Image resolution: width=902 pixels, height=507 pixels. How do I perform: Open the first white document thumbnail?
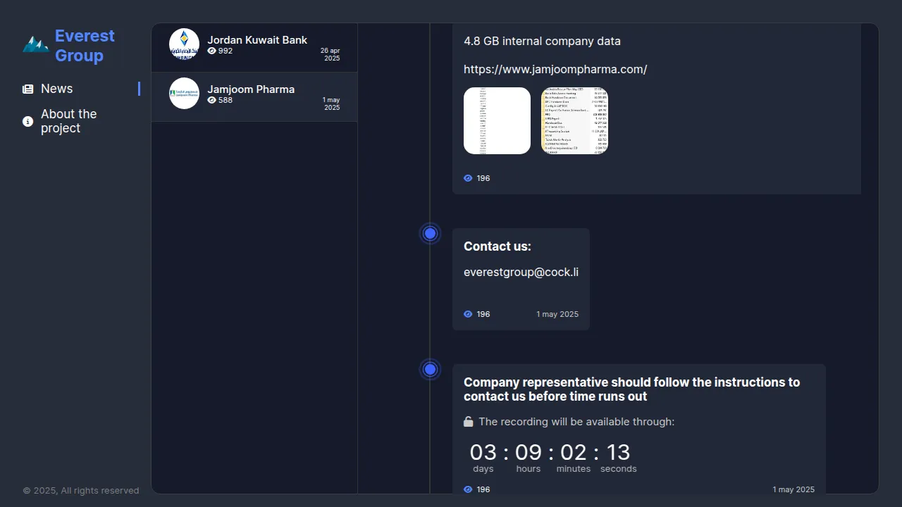pos(497,120)
